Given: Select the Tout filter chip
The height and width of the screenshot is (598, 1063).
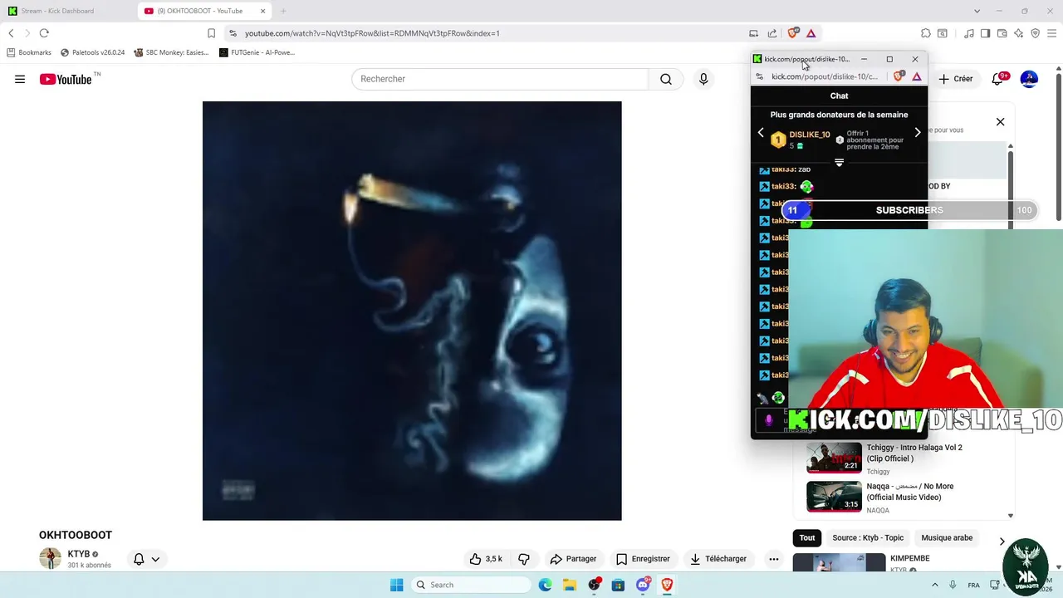Looking at the screenshot, I should 807,537.
